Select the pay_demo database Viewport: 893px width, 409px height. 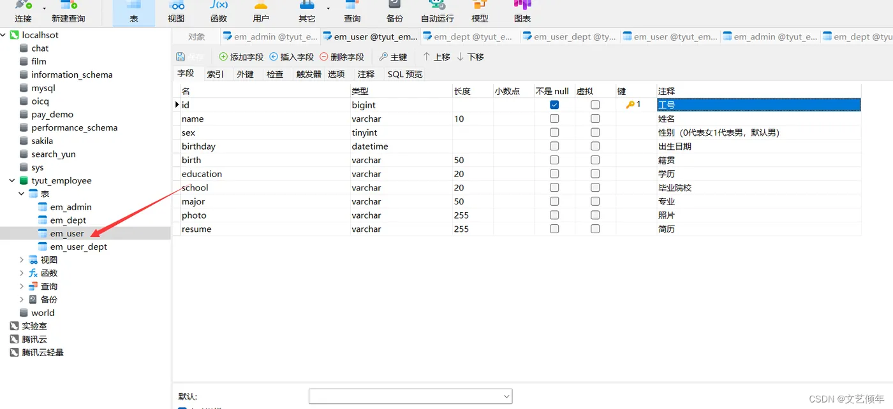pyautogui.click(x=52, y=115)
